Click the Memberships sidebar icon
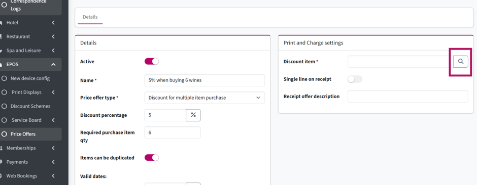 click(x=1, y=148)
